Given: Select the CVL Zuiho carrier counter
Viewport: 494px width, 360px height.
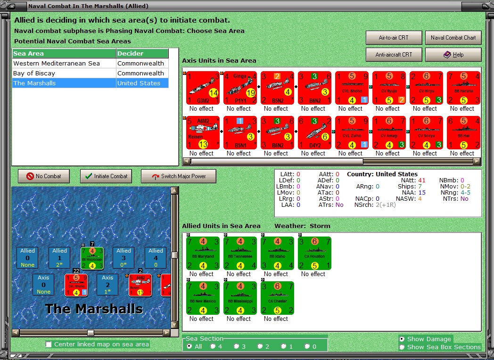Looking at the screenshot, I should point(352,132).
